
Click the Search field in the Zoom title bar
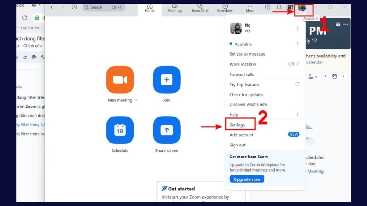(x=103, y=7)
